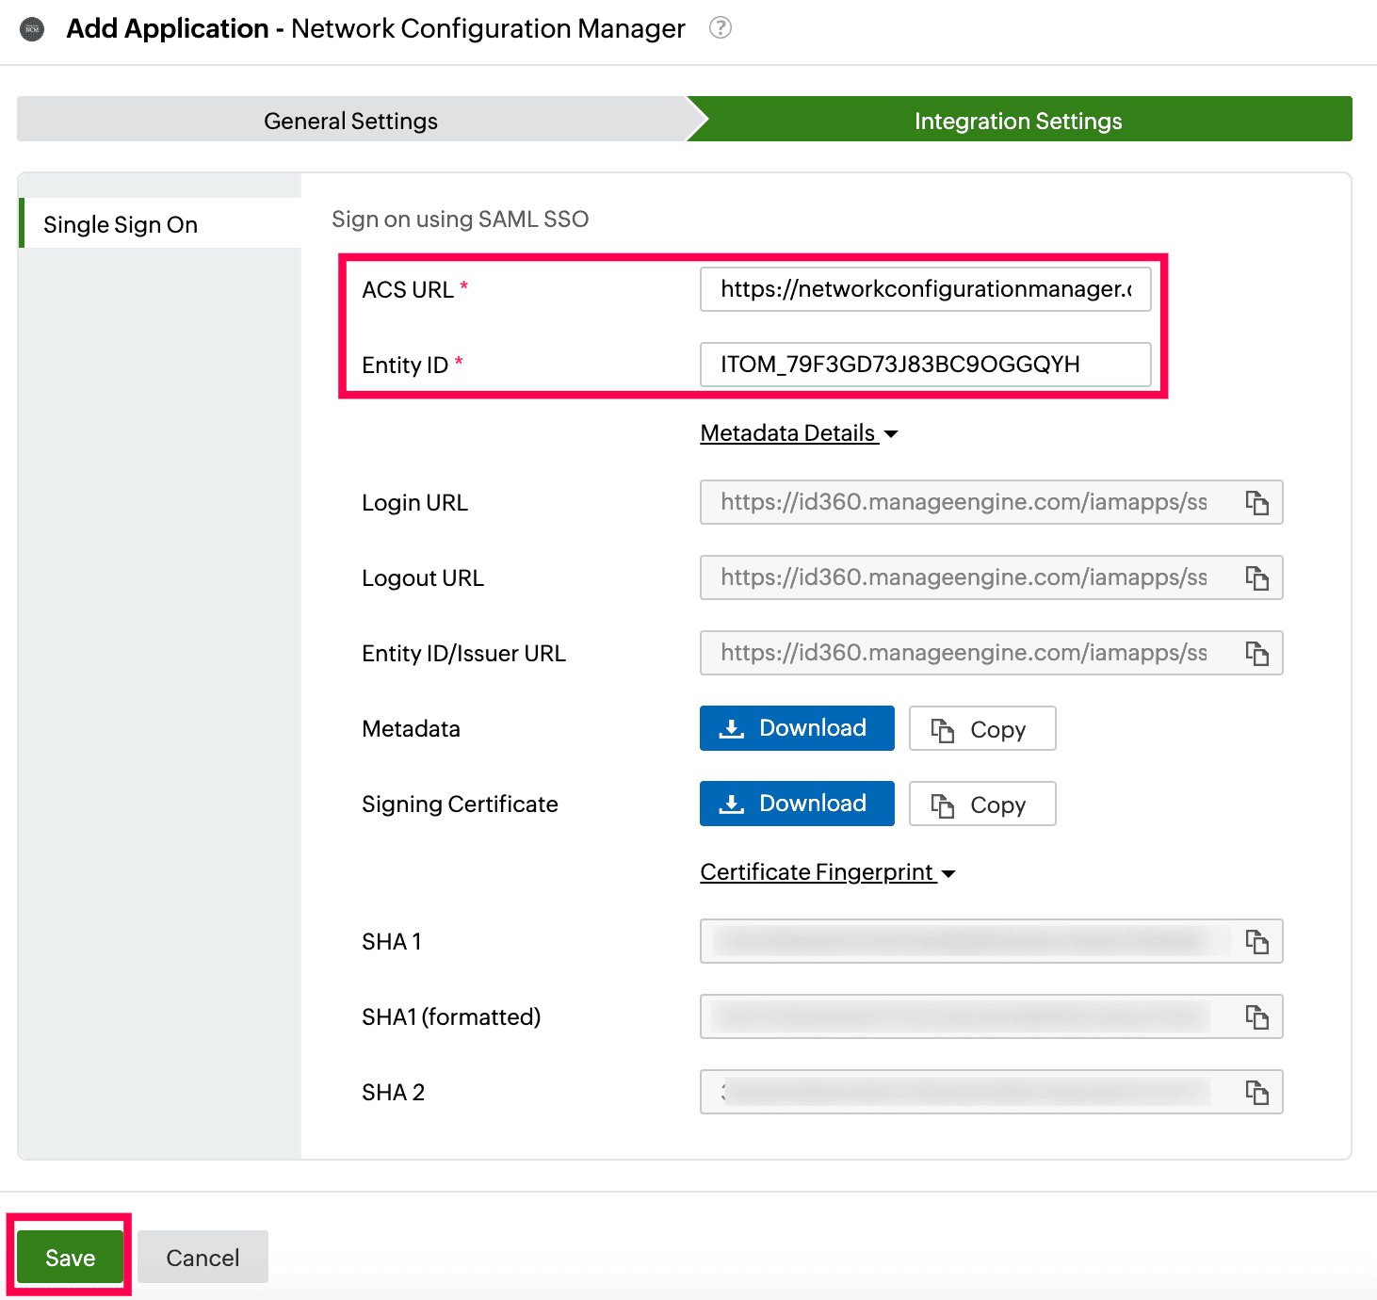
Task: Click the help question mark icon beside the title
Action: pos(721,28)
